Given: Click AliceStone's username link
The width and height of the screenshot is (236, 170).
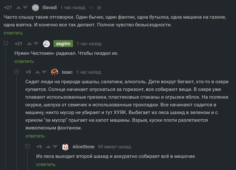Looking at the screenshot, I should coord(83,147).
